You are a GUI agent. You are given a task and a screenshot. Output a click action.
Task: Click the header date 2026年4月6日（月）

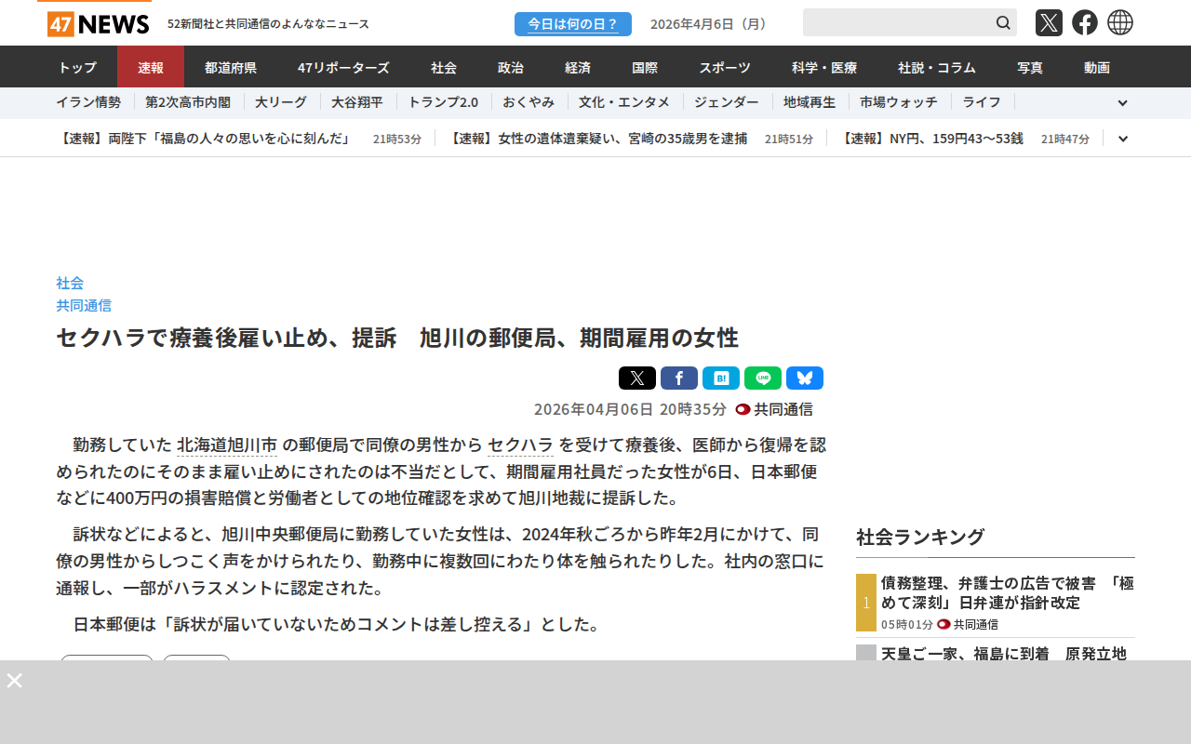coord(712,23)
